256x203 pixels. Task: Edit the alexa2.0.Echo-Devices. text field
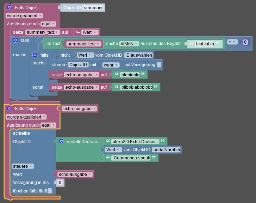(x=135, y=141)
